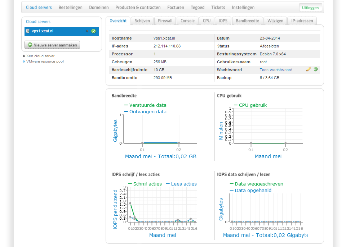Click the green reset password icon

(316, 69)
